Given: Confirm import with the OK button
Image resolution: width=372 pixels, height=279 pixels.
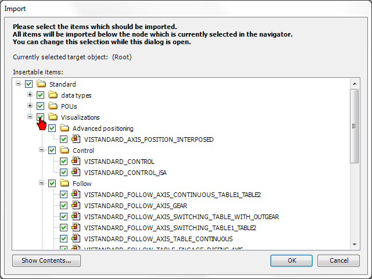Looking at the screenshot, I should (292, 260).
